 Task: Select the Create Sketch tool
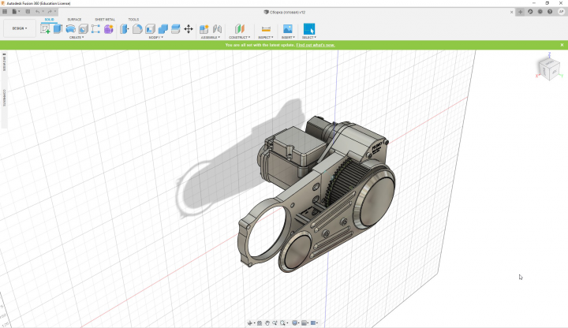pyautogui.click(x=45, y=29)
